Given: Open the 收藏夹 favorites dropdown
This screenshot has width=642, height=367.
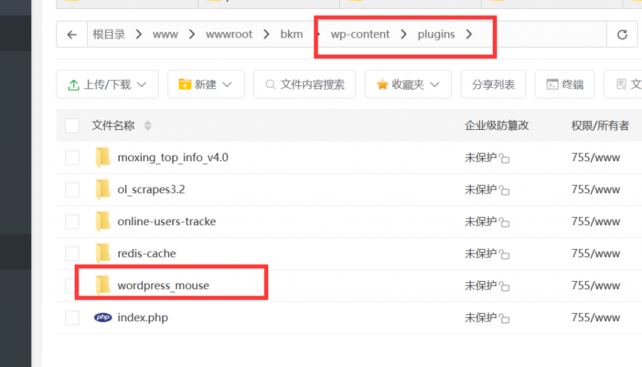Looking at the screenshot, I should pyautogui.click(x=408, y=84).
